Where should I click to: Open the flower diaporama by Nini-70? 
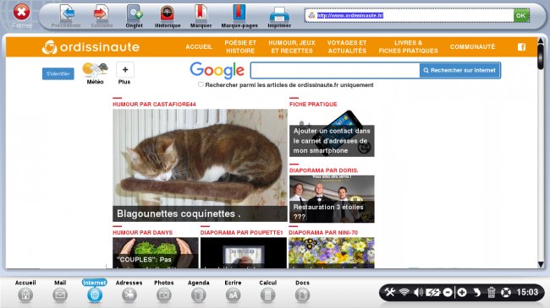coord(332,252)
